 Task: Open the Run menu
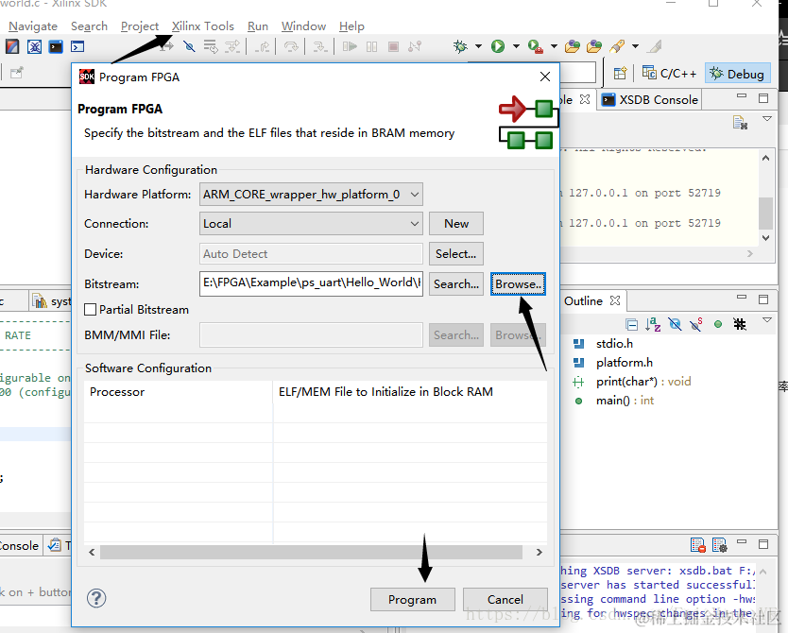(258, 26)
